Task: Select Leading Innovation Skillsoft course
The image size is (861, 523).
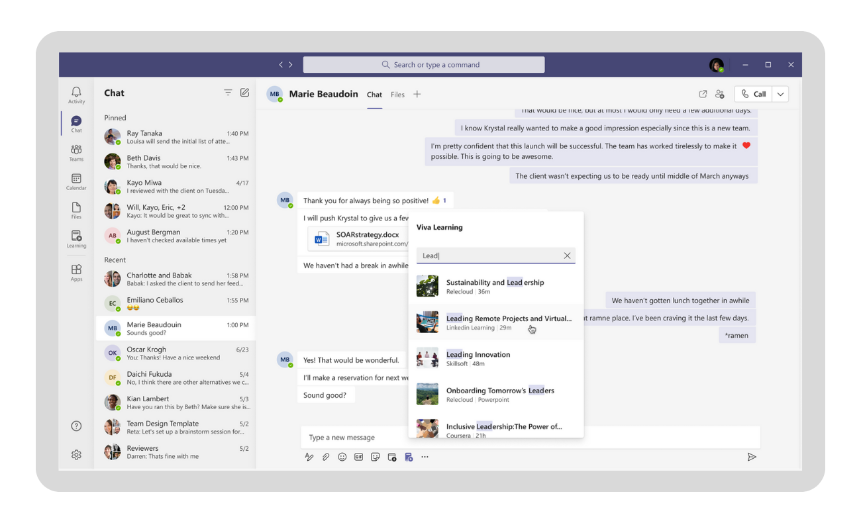Action: click(x=495, y=358)
